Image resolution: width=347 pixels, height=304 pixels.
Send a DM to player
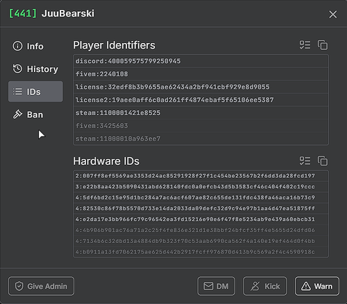(217, 286)
